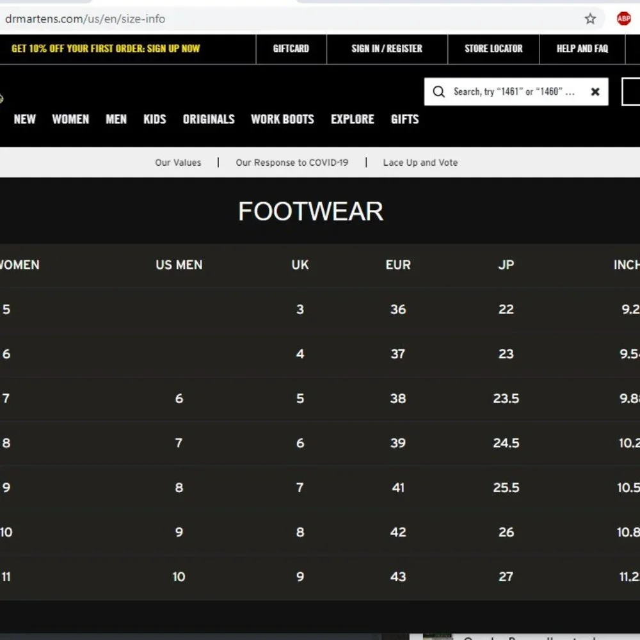Open the NEW menu
This screenshot has height=640, width=640.
tap(24, 119)
